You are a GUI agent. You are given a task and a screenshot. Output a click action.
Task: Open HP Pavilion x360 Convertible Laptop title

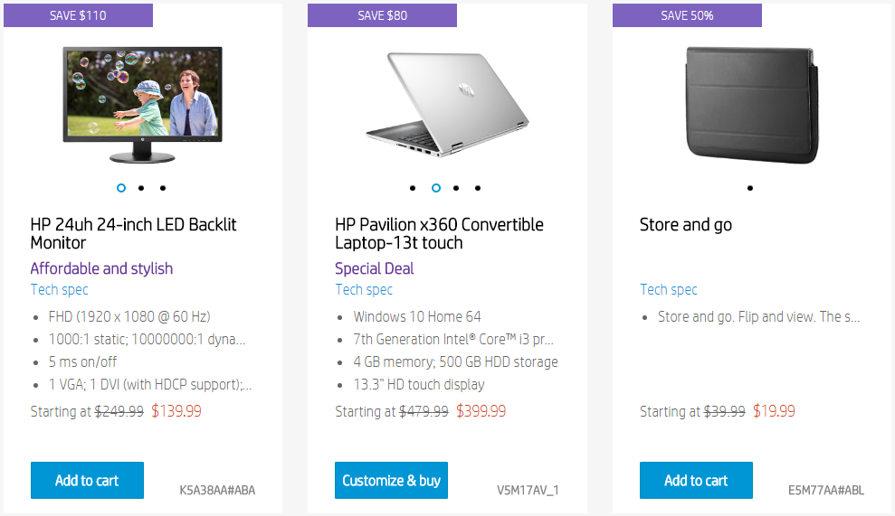point(439,233)
